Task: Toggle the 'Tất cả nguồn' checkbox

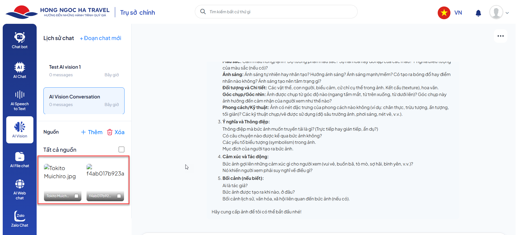Action: (x=121, y=150)
